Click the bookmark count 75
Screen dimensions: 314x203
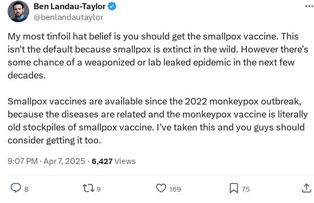pos(246,189)
